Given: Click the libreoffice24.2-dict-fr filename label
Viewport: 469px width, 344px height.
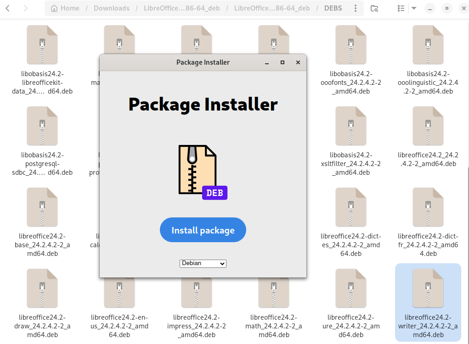Looking at the screenshot, I should coord(428,245).
